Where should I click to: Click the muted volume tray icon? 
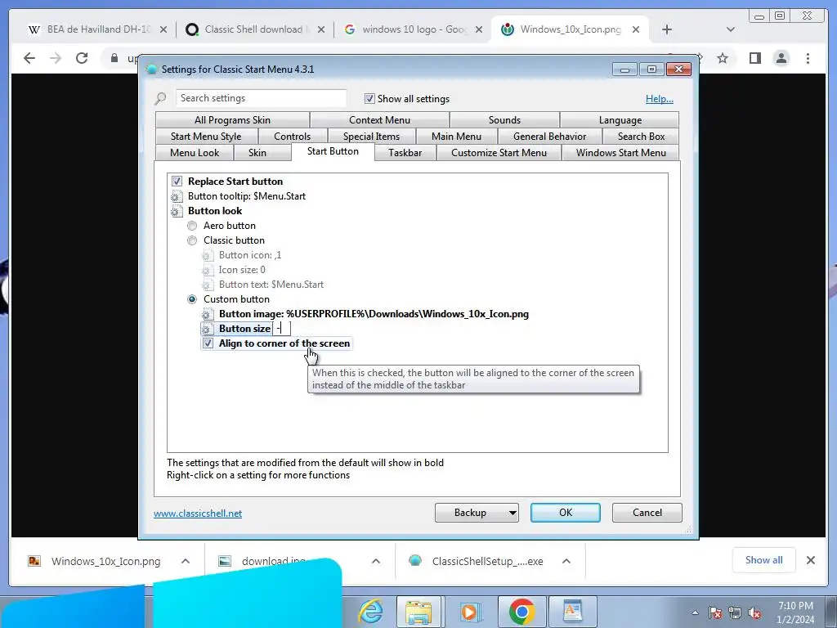click(754, 613)
